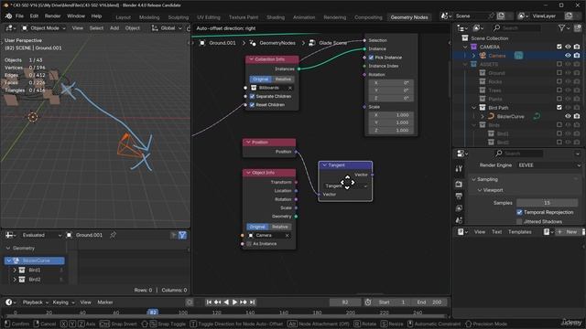The image size is (586, 329).
Task: Adjust the viewport Samples slider
Action: coord(548,203)
